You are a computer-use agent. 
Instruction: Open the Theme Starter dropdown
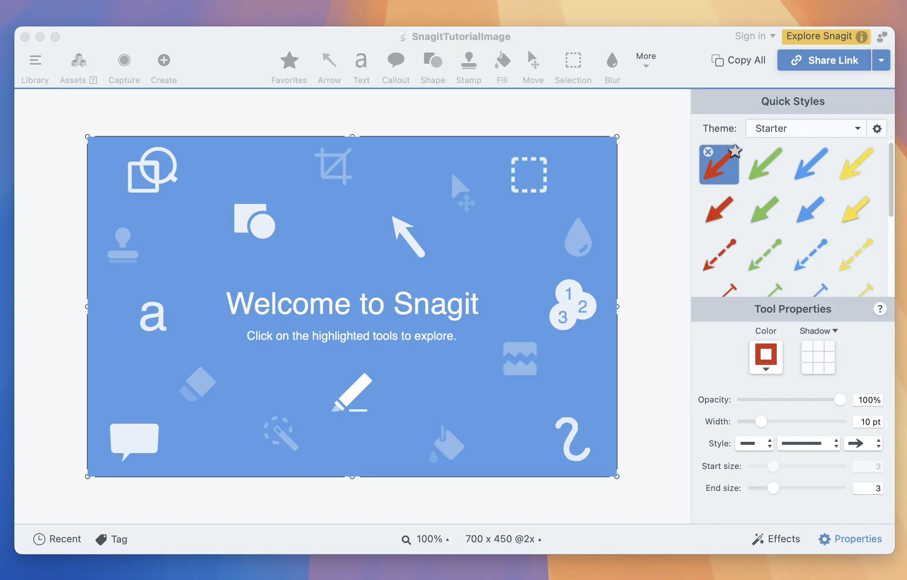tap(805, 129)
